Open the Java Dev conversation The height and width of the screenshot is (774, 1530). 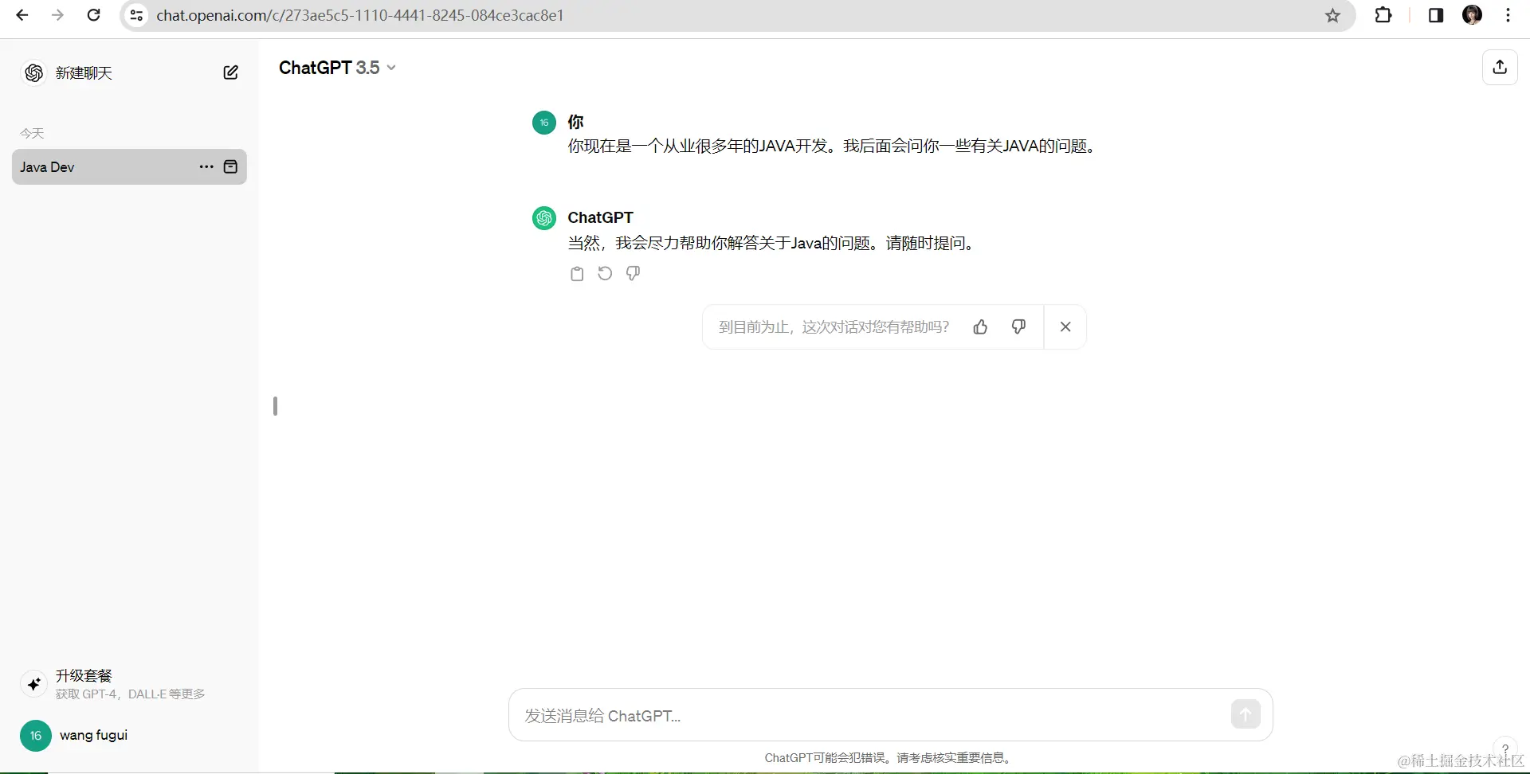(129, 166)
